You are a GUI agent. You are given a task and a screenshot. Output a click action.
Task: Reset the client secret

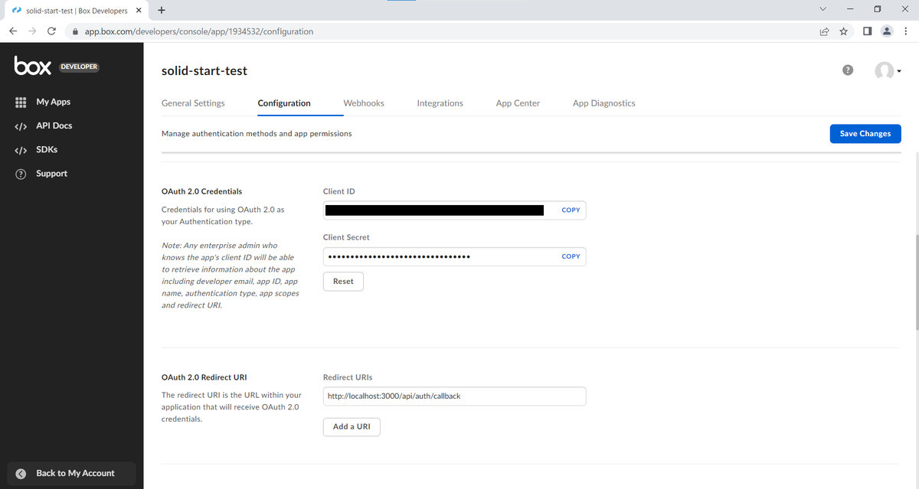(343, 282)
